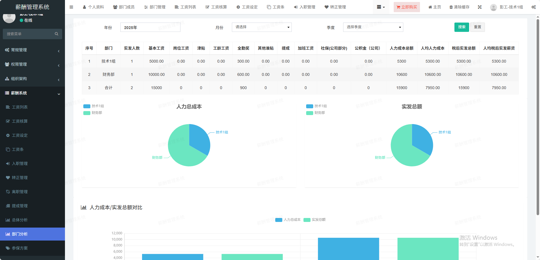Open settings gears icon at top right
The width and height of the screenshot is (540, 260).
click(x=534, y=7)
